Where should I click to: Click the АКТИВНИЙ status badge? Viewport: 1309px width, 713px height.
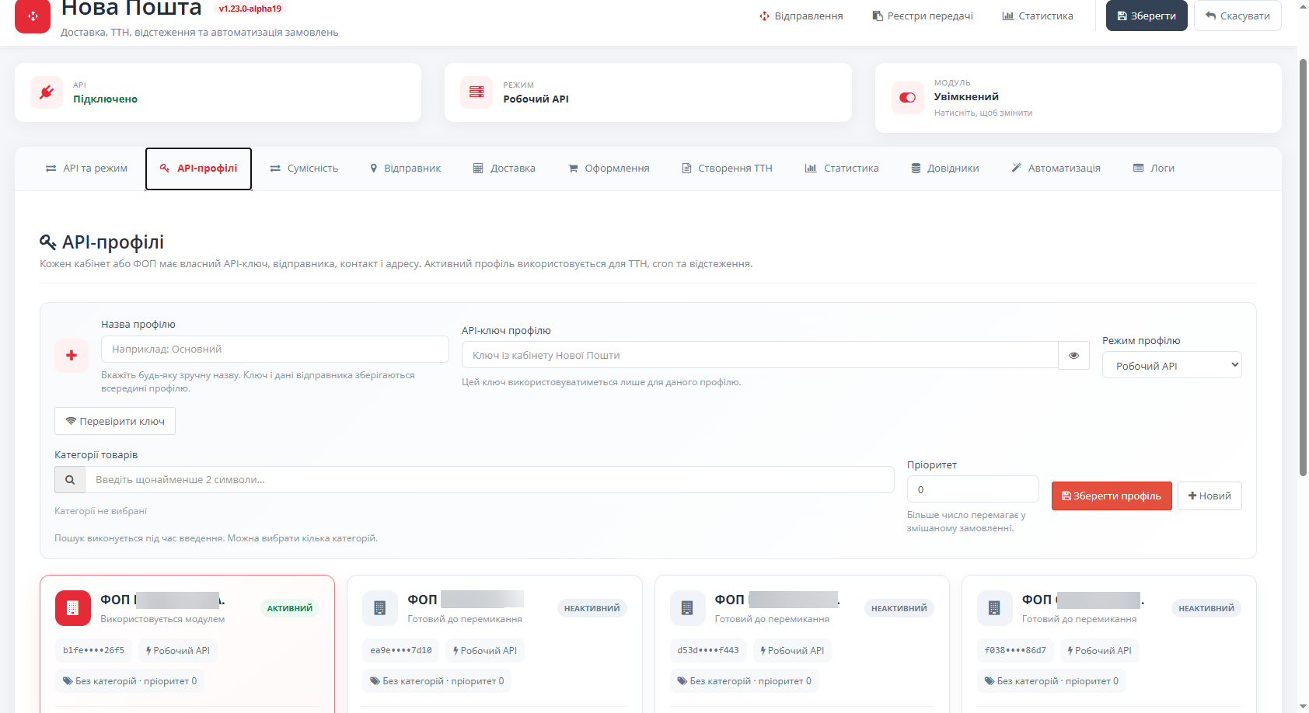290,609
